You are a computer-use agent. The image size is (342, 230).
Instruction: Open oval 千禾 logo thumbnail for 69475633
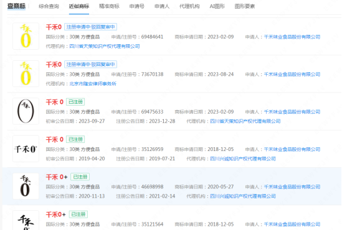coord(26,111)
